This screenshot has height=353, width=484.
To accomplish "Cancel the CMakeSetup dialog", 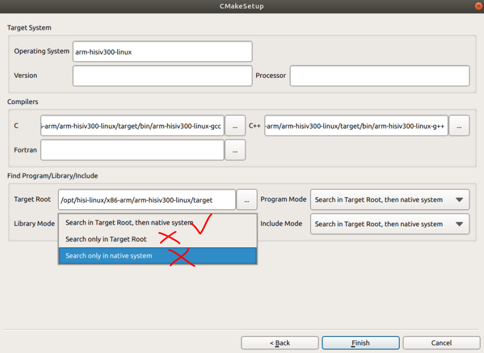I will (442, 343).
